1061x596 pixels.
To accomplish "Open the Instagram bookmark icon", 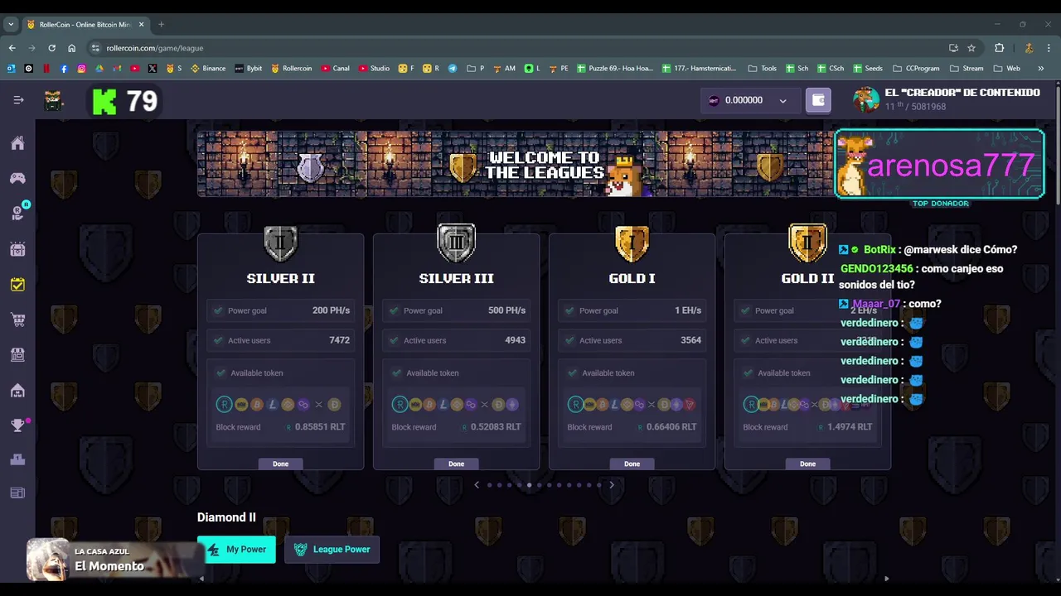I will pyautogui.click(x=81, y=69).
